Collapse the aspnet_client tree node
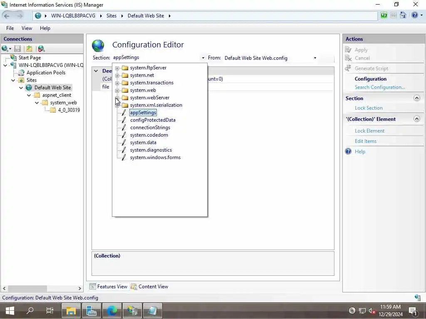 coord(29,95)
